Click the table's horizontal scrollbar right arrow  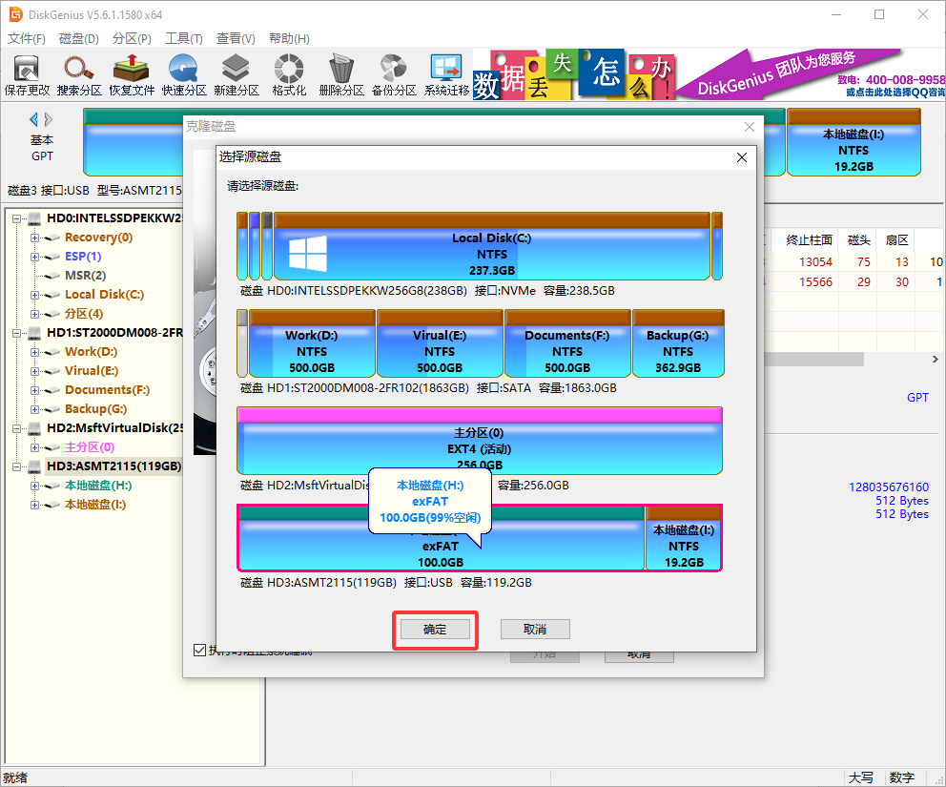pyautogui.click(x=936, y=360)
